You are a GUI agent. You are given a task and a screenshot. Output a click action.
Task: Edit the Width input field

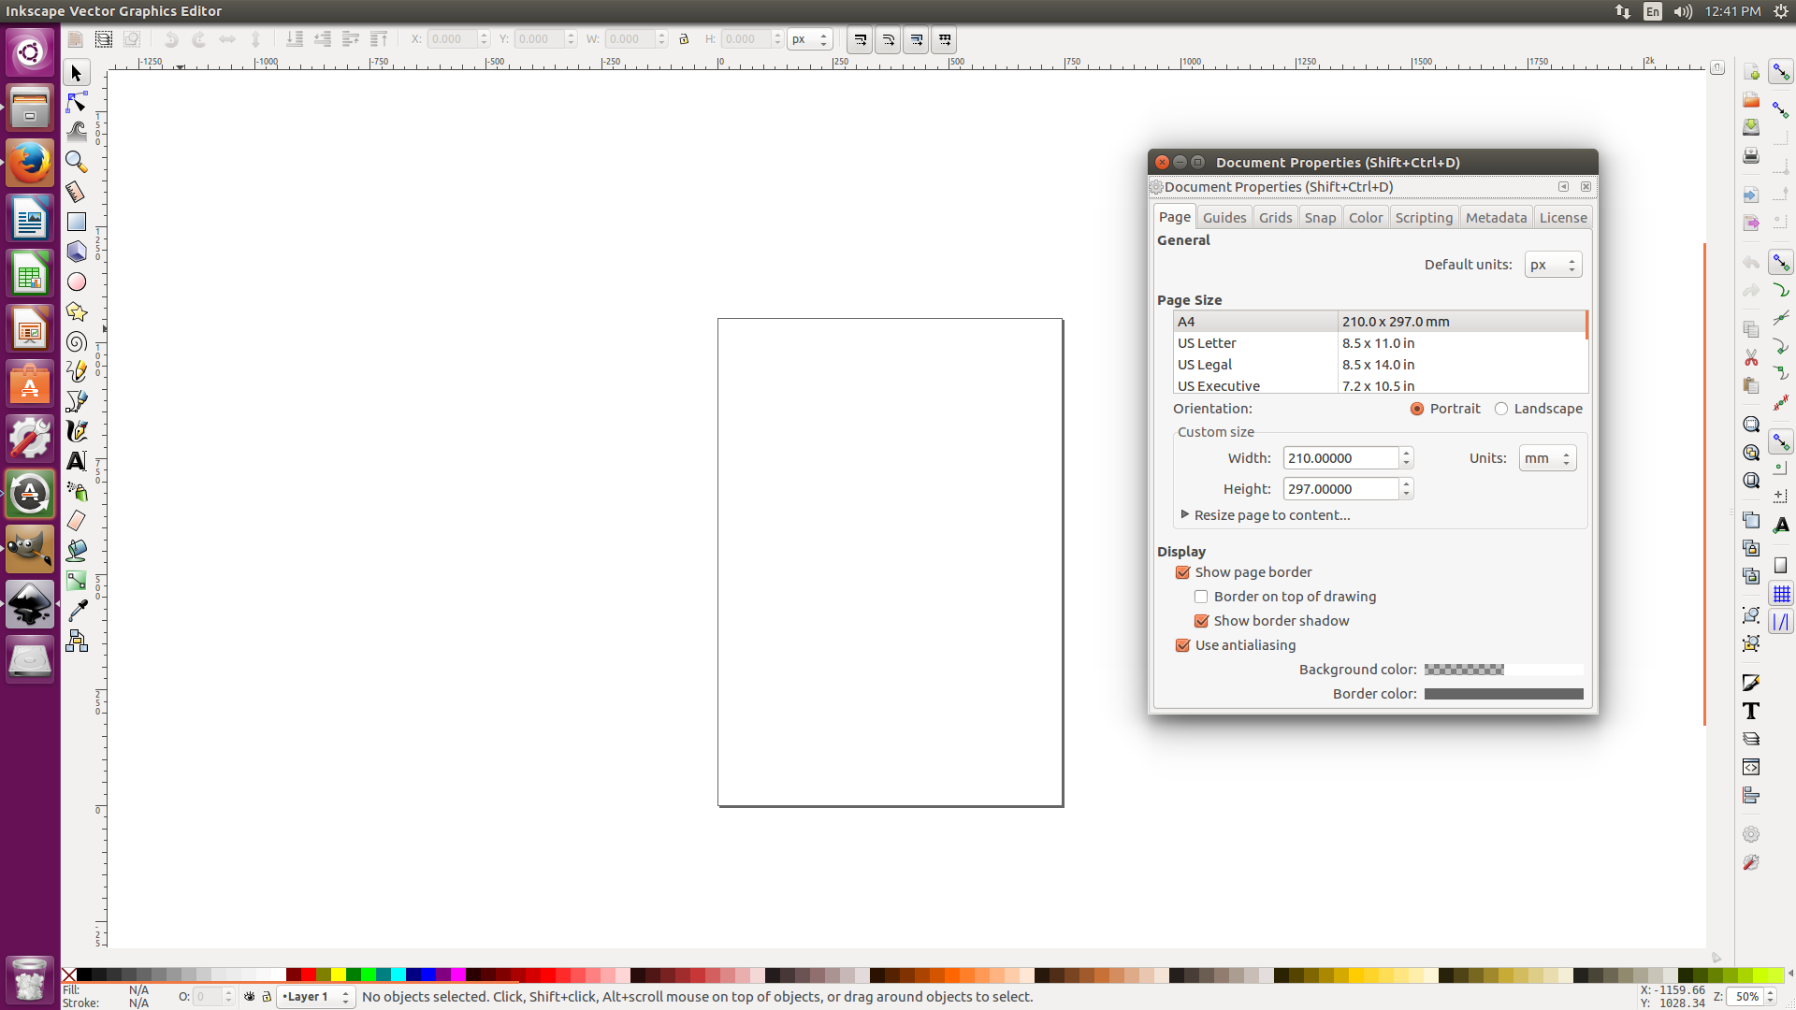click(x=1340, y=457)
